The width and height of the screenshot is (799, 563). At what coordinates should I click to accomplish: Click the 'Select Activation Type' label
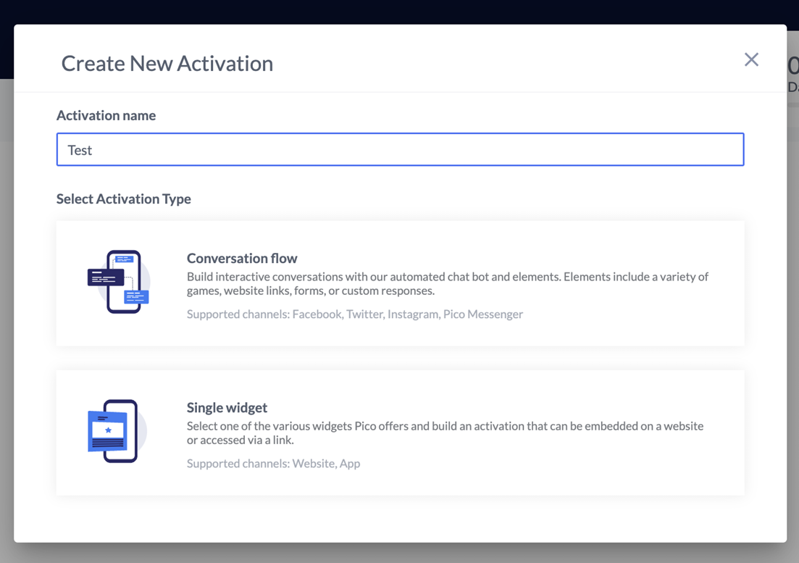pyautogui.click(x=124, y=199)
